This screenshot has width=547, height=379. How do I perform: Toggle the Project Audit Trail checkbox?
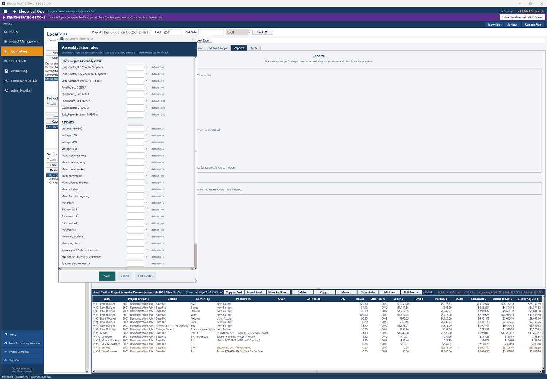48,104
